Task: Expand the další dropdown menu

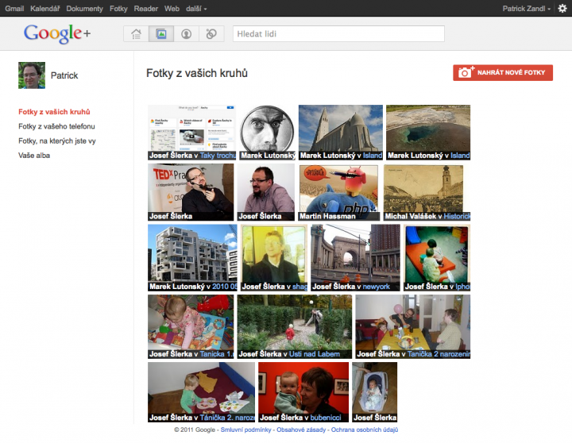Action: coord(196,9)
